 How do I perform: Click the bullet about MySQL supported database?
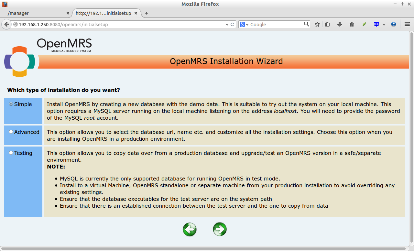[x=170, y=179]
